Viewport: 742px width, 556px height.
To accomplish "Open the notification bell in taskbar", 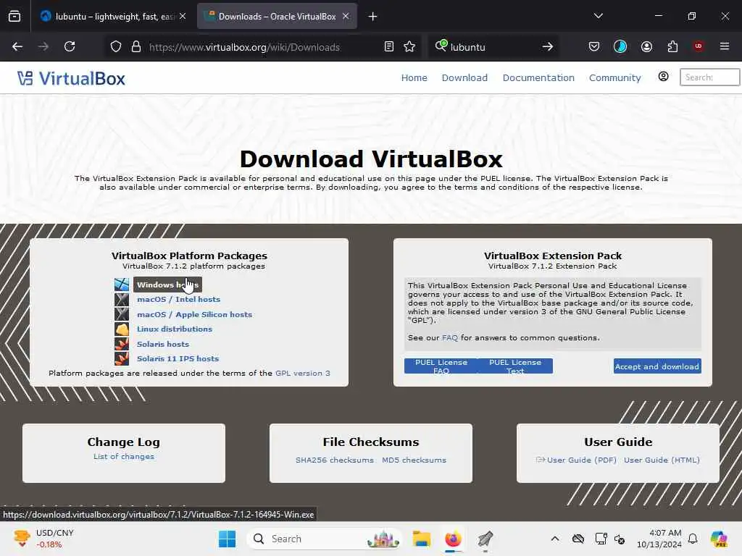I will (693, 539).
